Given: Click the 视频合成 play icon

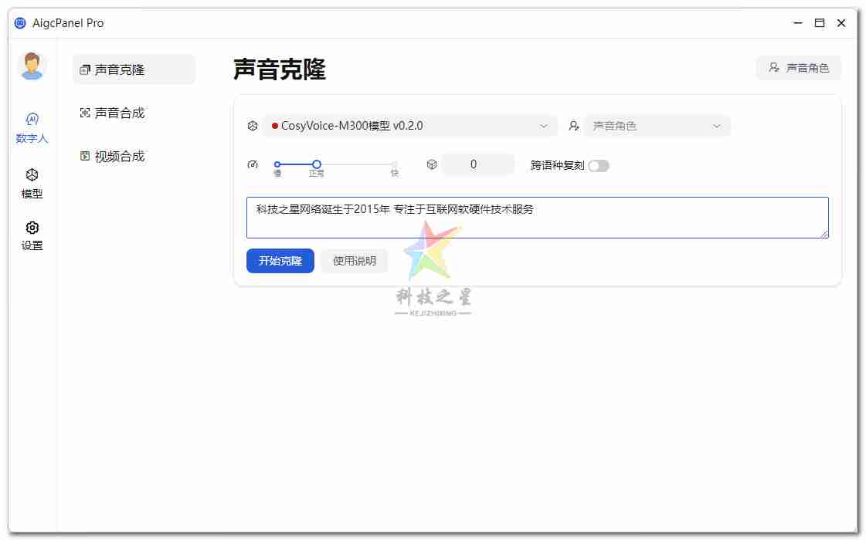Looking at the screenshot, I should (85, 156).
